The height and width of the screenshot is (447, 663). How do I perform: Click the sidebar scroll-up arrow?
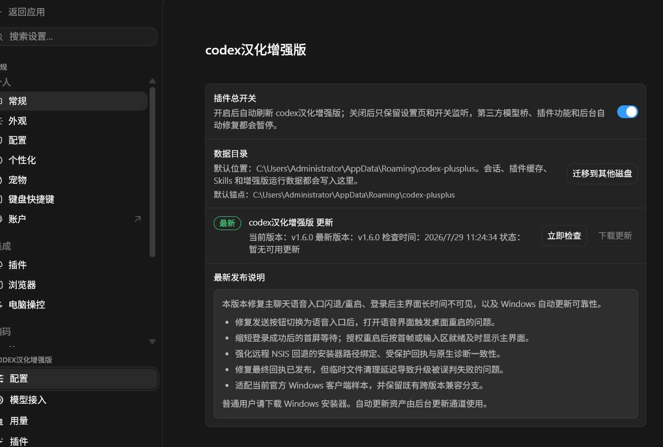tap(152, 81)
